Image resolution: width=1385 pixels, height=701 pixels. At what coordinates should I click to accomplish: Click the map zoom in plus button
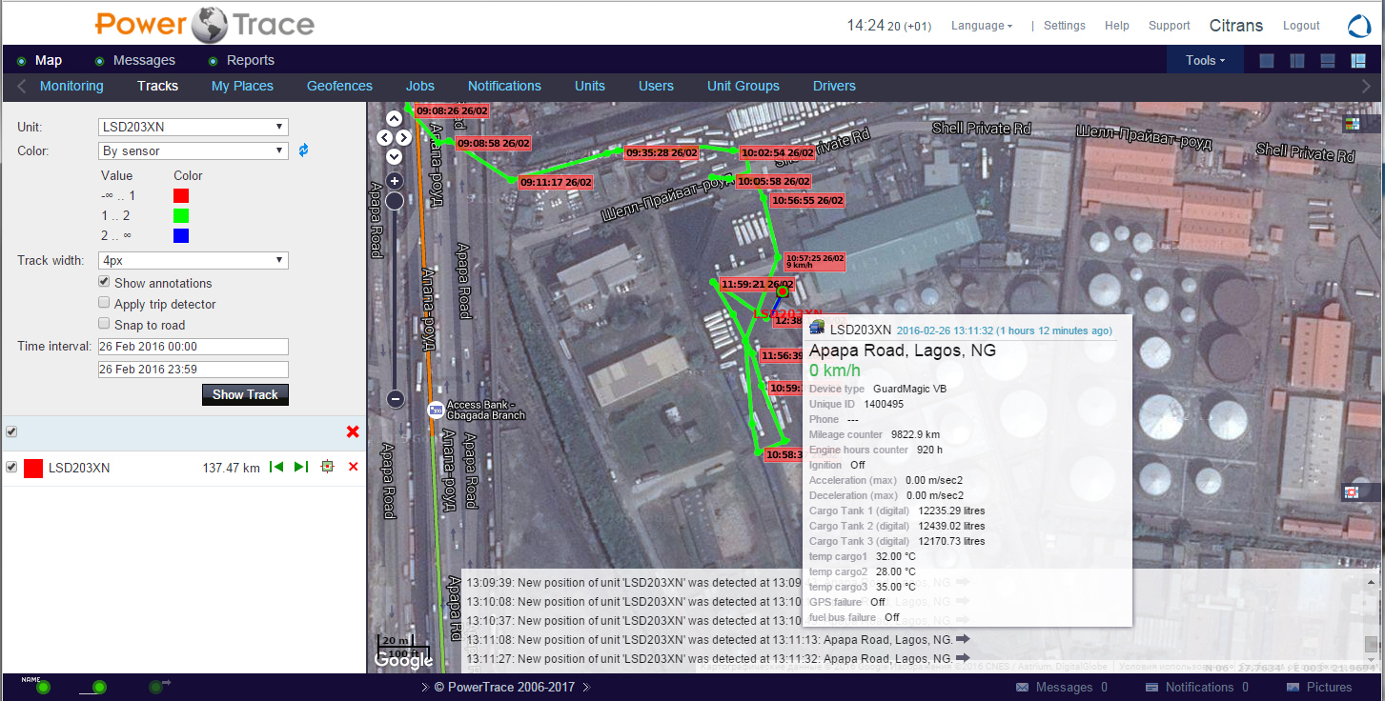pyautogui.click(x=395, y=180)
